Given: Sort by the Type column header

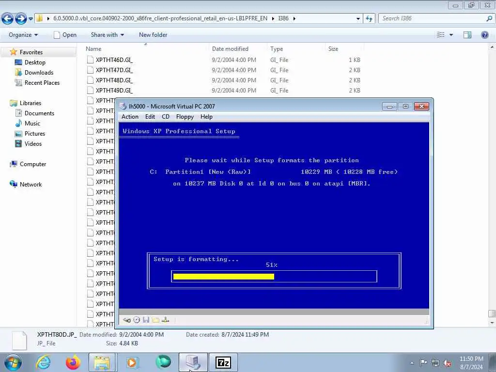Looking at the screenshot, I should click(277, 49).
